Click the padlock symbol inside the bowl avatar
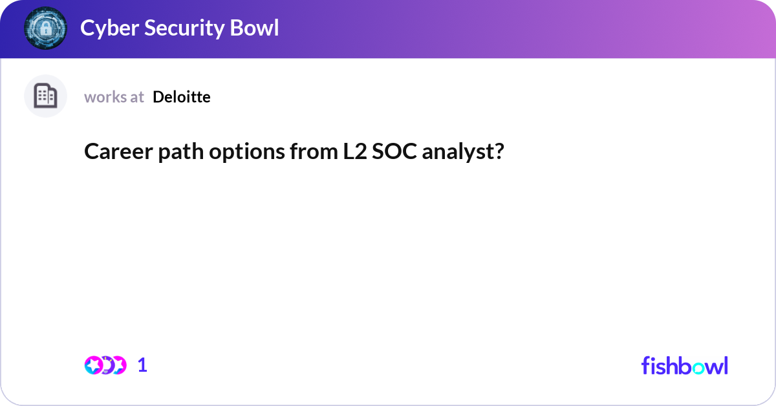Image resolution: width=776 pixels, height=406 pixels. [x=45, y=28]
